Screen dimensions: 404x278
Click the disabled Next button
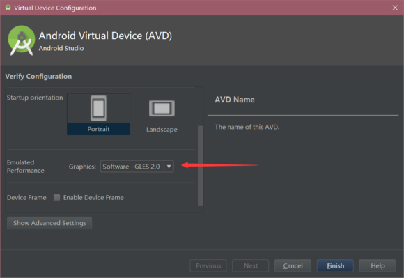pos(251,265)
